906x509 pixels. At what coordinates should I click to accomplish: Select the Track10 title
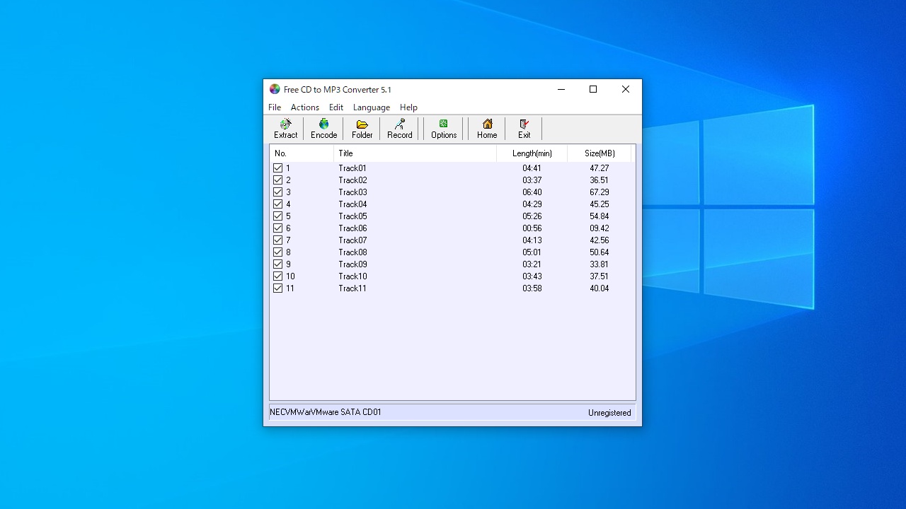[352, 276]
